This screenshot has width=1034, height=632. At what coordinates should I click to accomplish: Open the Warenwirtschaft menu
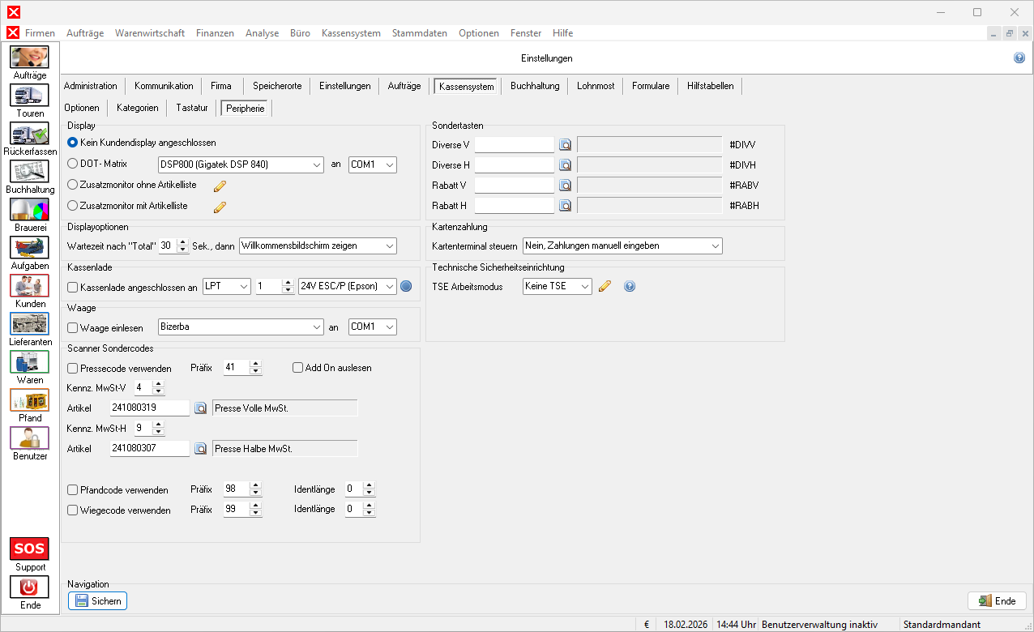click(150, 33)
